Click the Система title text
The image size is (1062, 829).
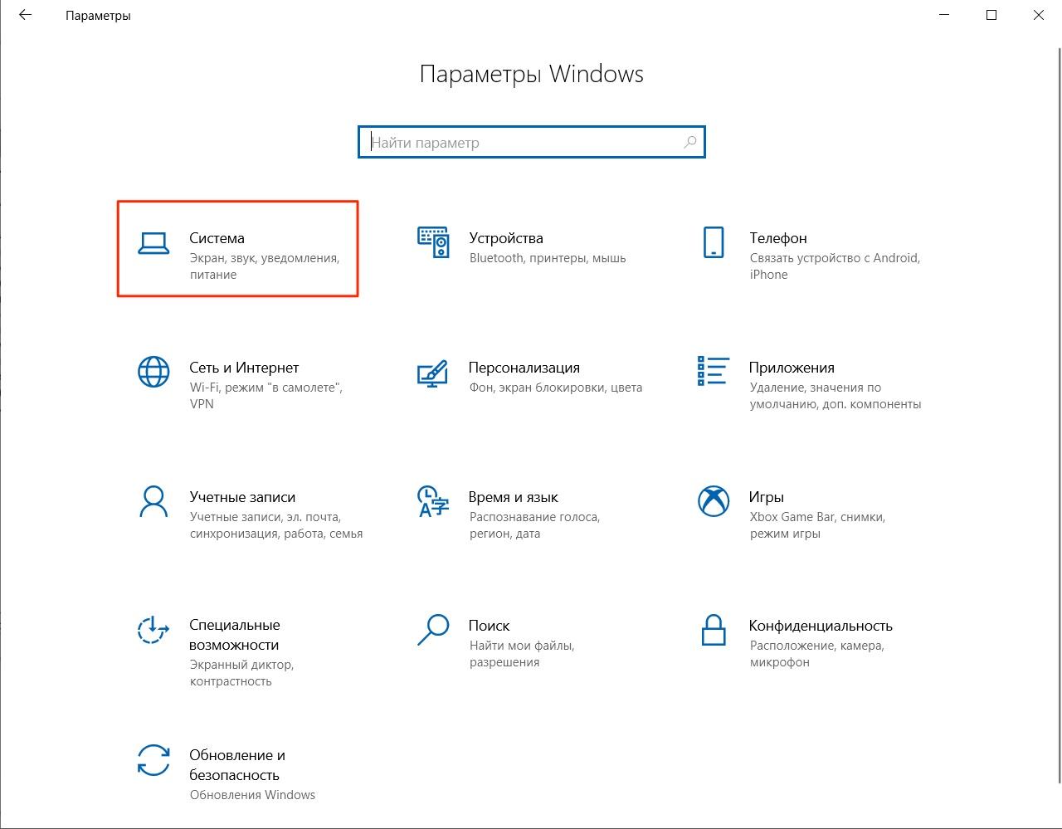click(217, 238)
